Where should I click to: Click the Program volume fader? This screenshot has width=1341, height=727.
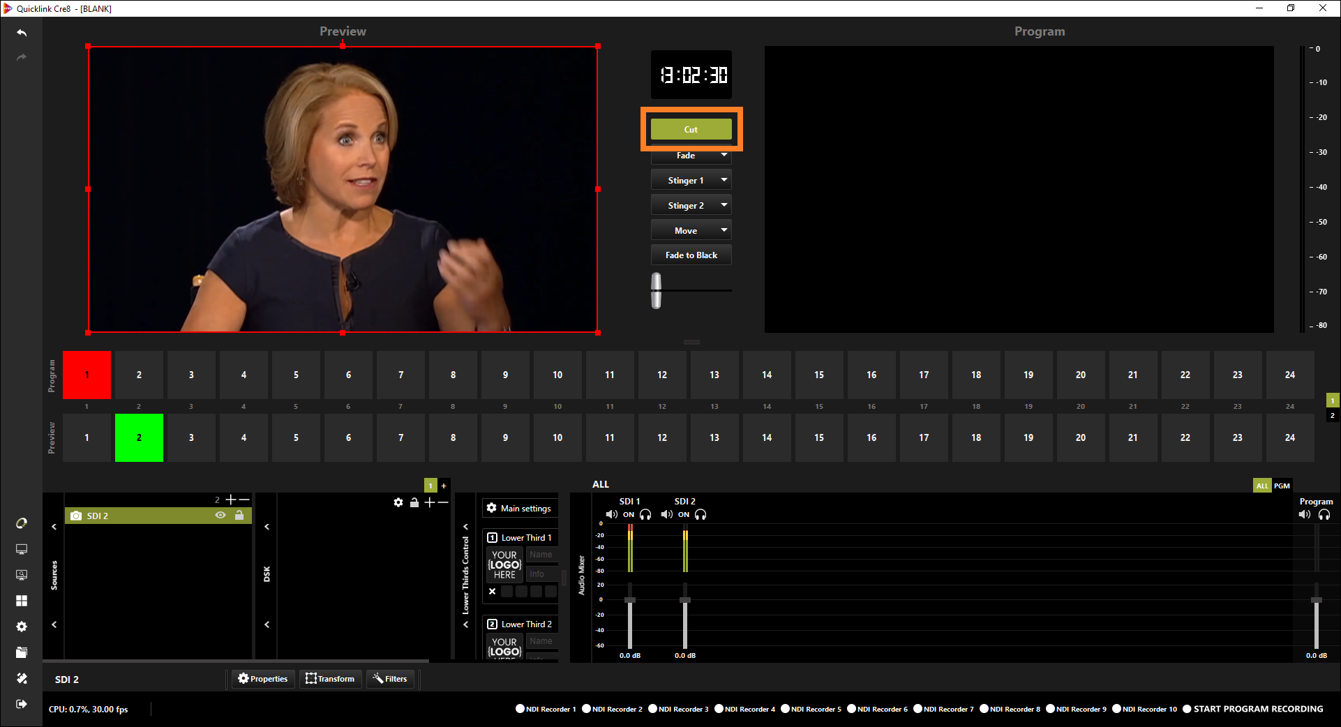pos(1317,600)
